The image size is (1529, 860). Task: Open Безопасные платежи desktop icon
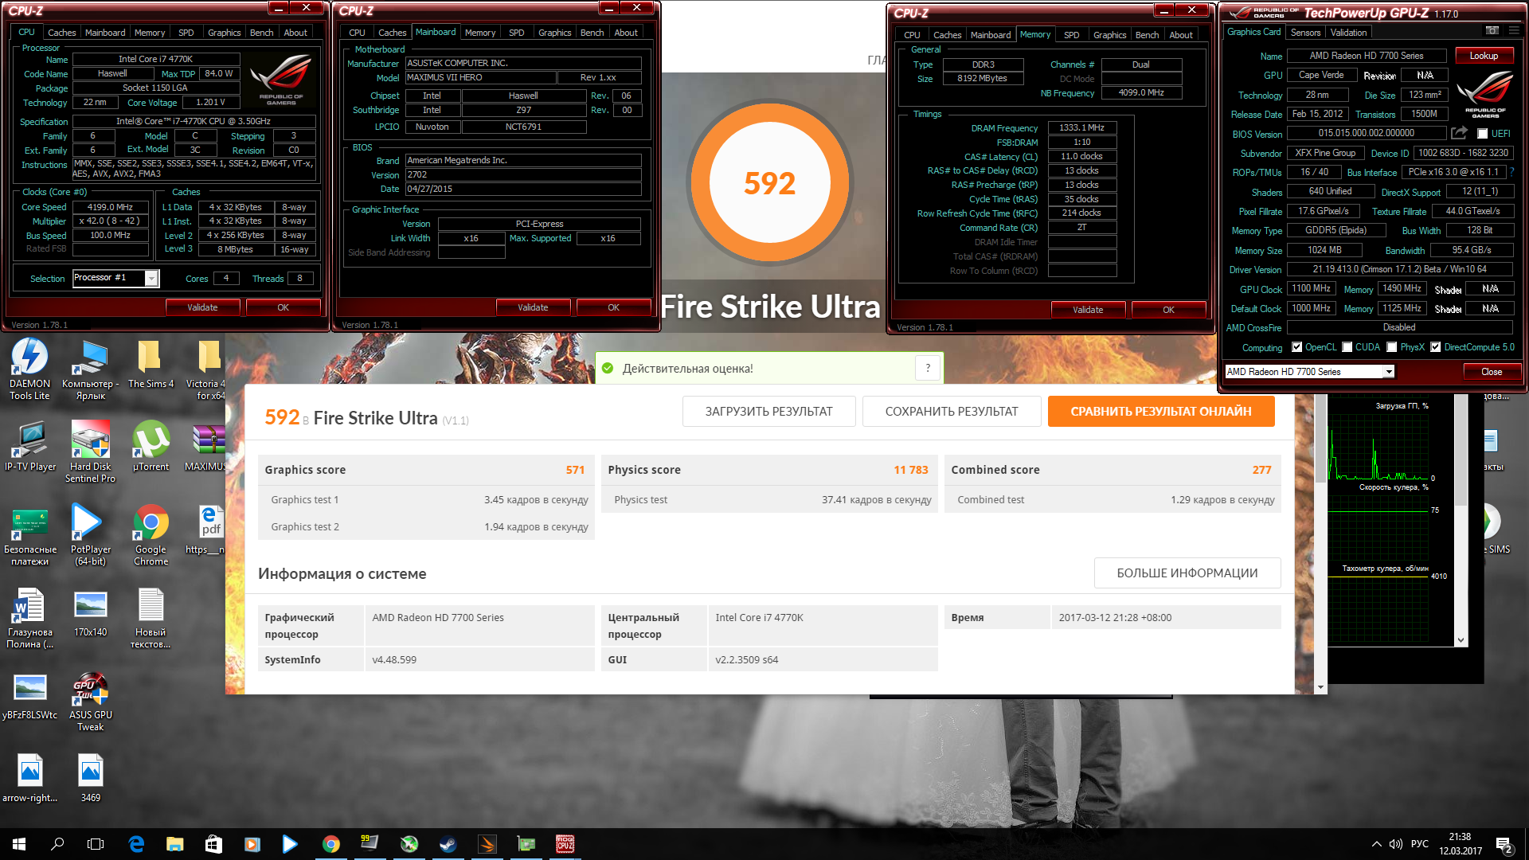tap(30, 535)
